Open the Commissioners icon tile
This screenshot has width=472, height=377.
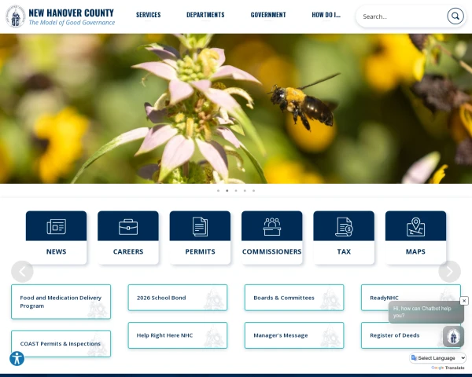pyautogui.click(x=272, y=237)
